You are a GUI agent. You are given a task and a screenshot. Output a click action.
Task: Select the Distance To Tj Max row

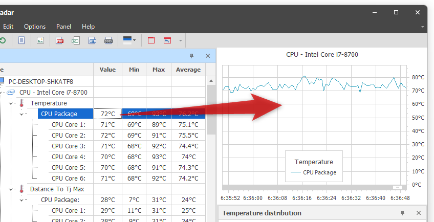point(57,189)
